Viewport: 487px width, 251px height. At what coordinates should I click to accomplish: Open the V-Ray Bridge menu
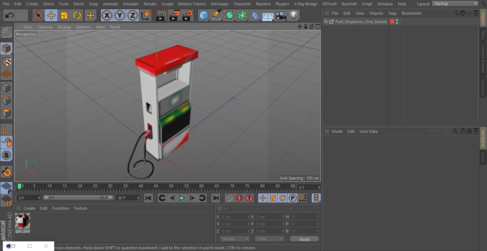pyautogui.click(x=306, y=4)
